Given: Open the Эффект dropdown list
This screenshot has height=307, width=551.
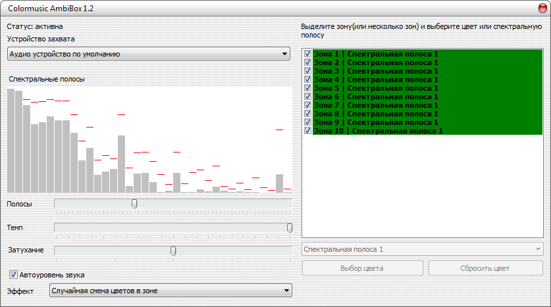Looking at the screenshot, I should coord(171,291).
